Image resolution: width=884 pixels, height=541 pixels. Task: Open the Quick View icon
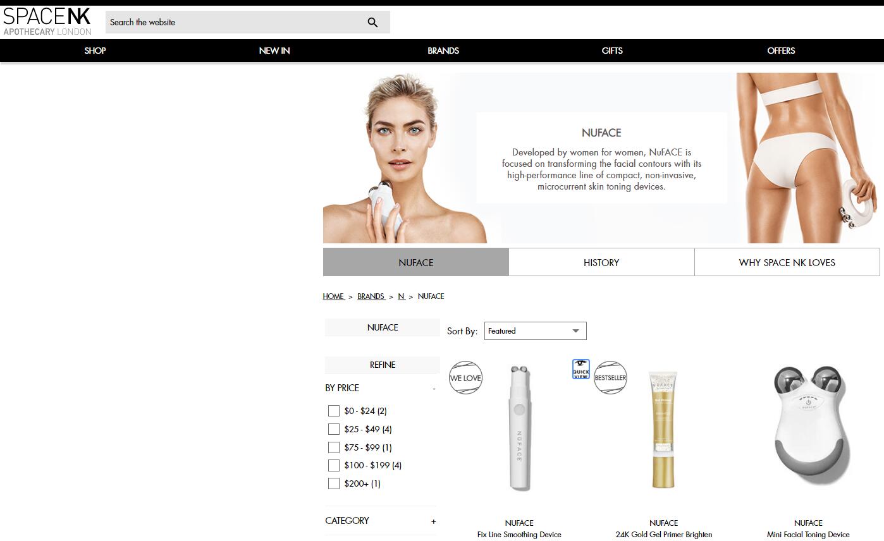580,369
